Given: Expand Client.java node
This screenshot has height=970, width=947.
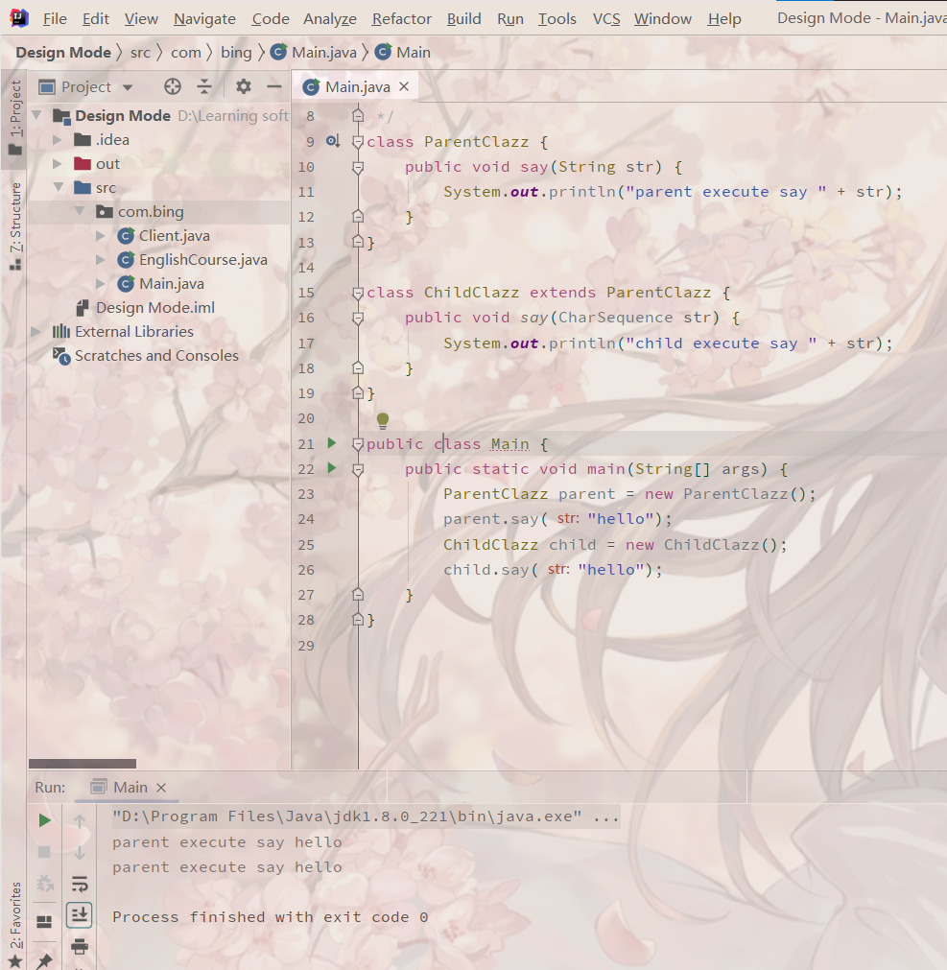Looking at the screenshot, I should click(100, 236).
